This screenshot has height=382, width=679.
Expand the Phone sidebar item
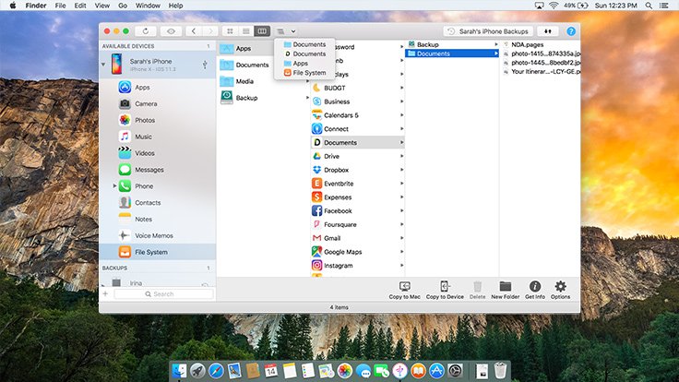coord(114,185)
